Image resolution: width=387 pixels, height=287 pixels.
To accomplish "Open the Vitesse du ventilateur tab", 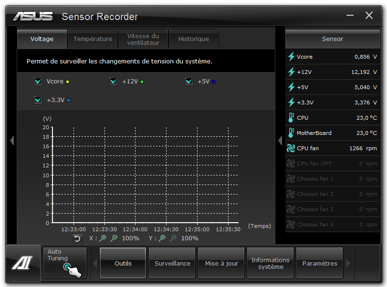I will point(143,39).
